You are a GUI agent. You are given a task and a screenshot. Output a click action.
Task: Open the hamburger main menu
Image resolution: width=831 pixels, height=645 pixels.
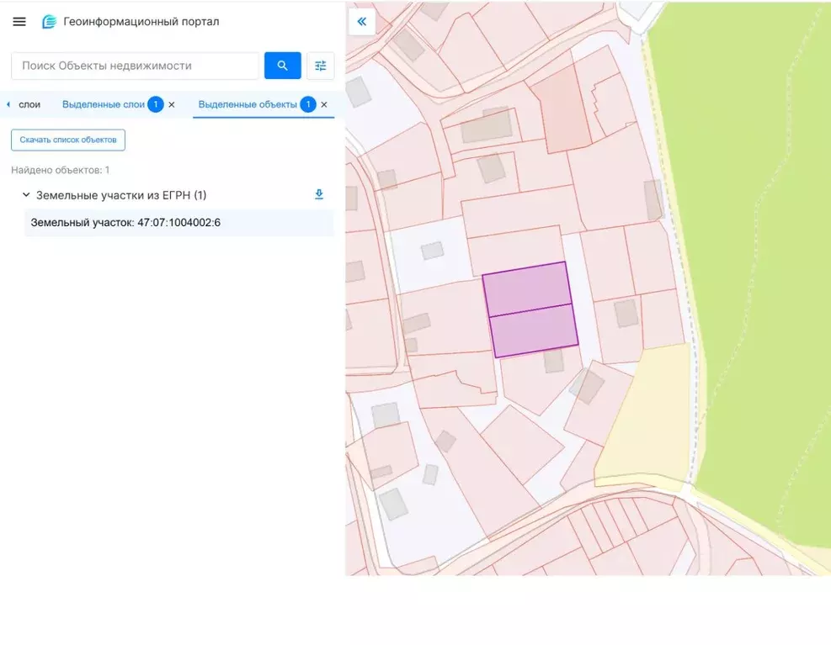(19, 22)
